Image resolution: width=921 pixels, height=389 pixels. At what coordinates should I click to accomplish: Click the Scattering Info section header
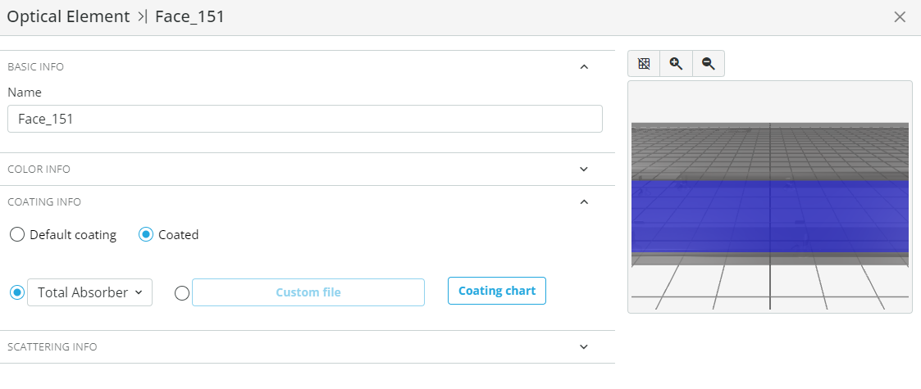[308, 346]
